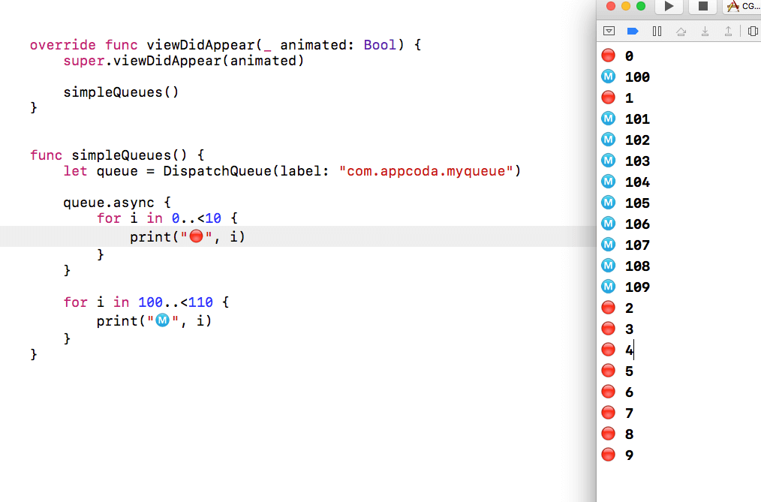
Task: Step into the next function call
Action: [704, 31]
